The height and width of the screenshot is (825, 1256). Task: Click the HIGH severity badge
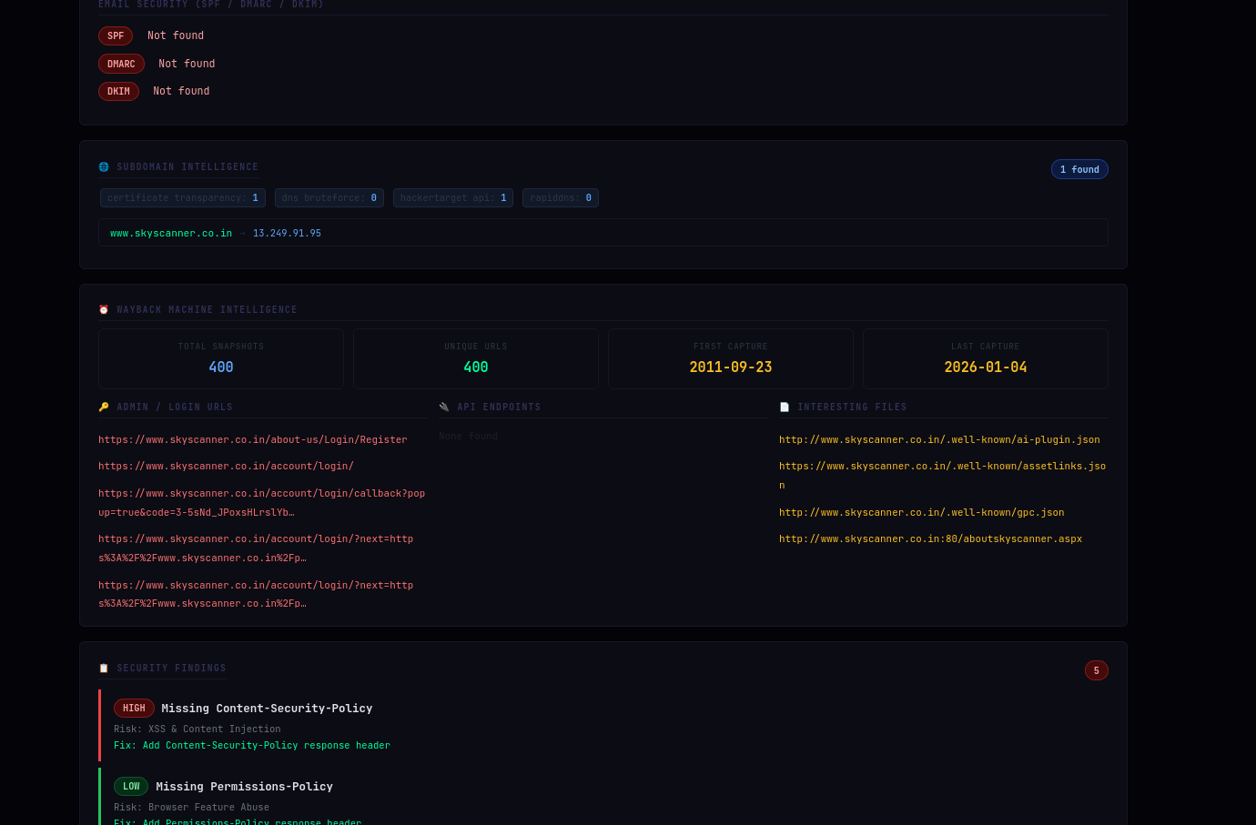coord(134,709)
